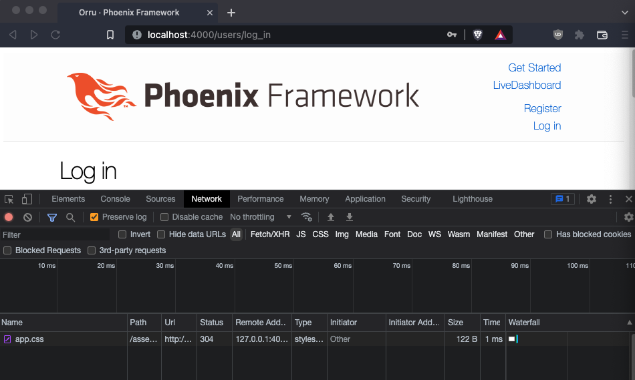The width and height of the screenshot is (635, 380).
Task: Uncheck Preserve log
Action: [94, 217]
